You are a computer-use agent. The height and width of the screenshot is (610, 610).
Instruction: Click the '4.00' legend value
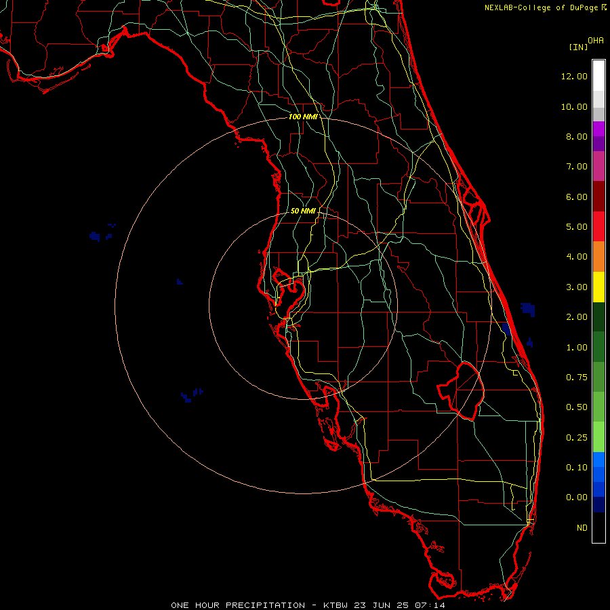point(577,257)
